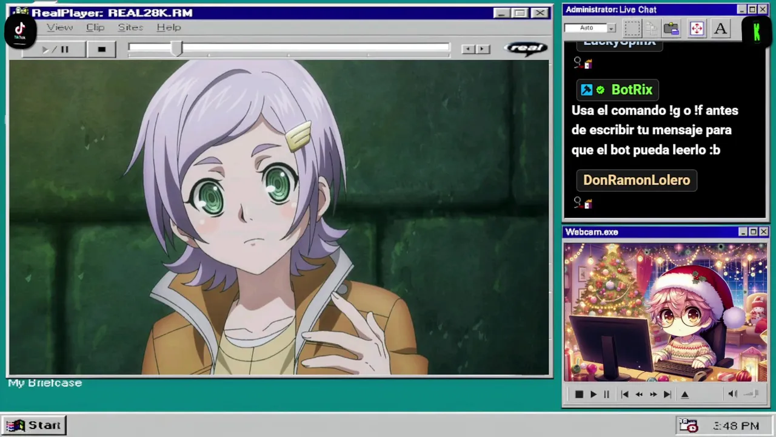Click the BotRix username badge

(618, 90)
